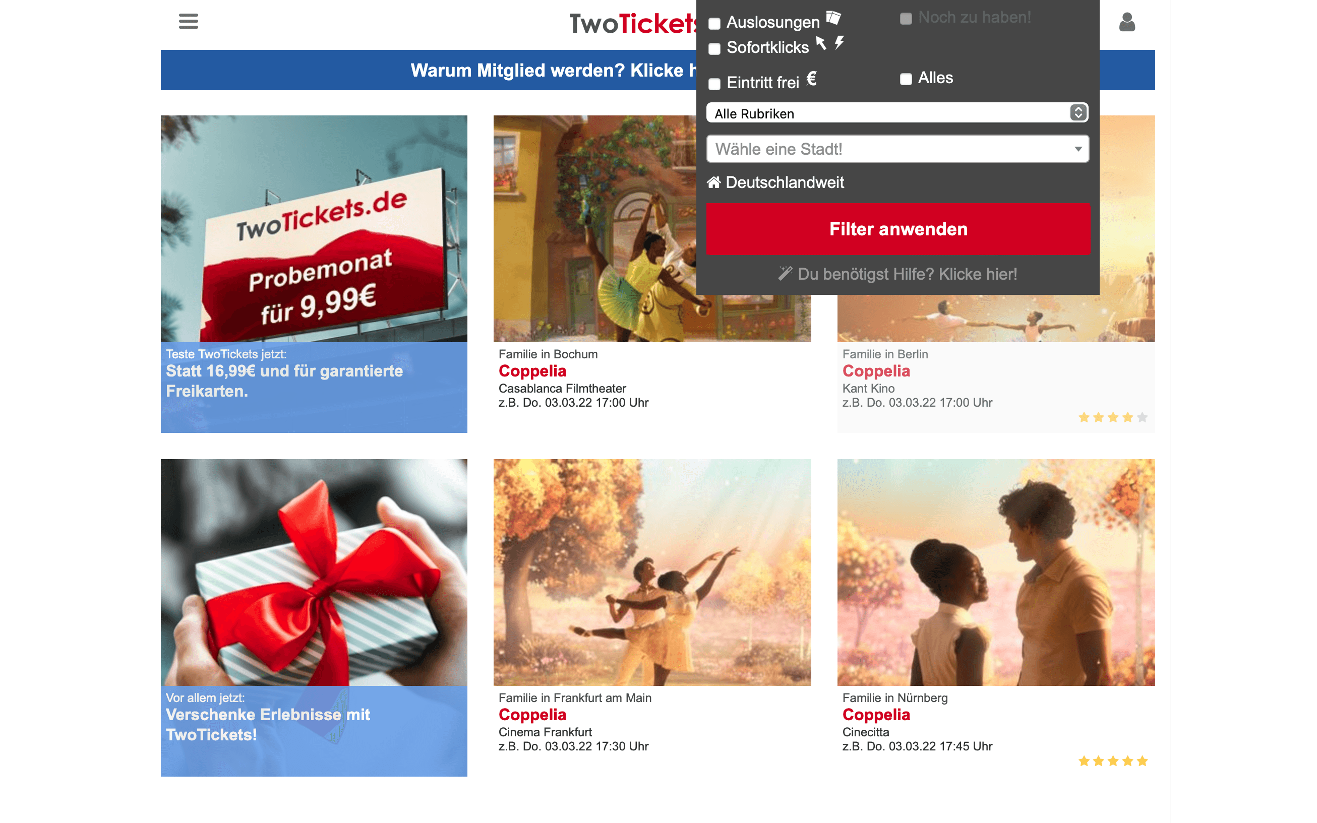Screen dimensions: 1317x823
Task: Click the Sofortklicks lightning bolt icon
Action: [840, 42]
